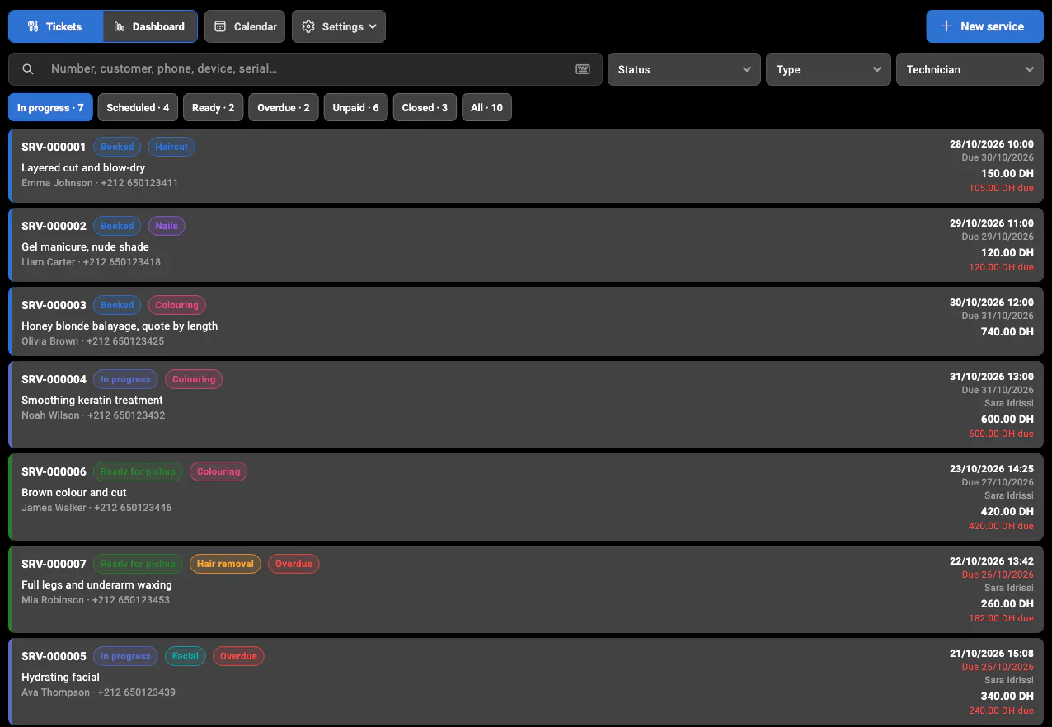Open ticket SRV-000007
The height and width of the screenshot is (727, 1052).
coord(526,589)
